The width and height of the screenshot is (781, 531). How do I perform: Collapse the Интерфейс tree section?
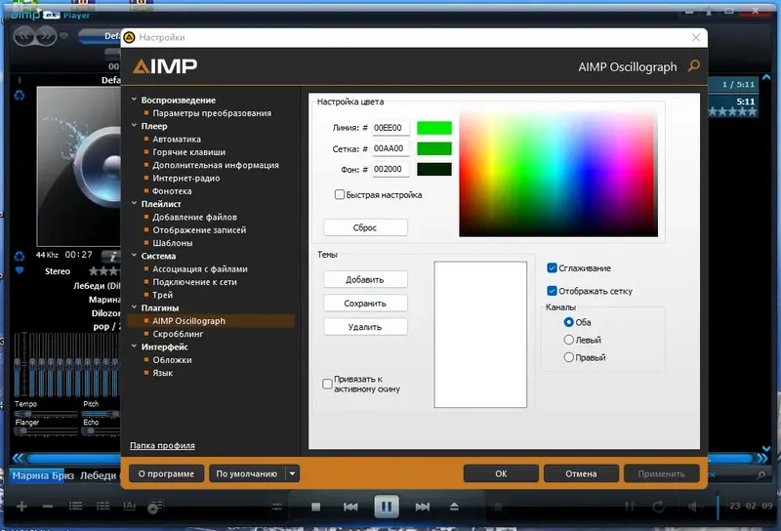click(x=134, y=346)
